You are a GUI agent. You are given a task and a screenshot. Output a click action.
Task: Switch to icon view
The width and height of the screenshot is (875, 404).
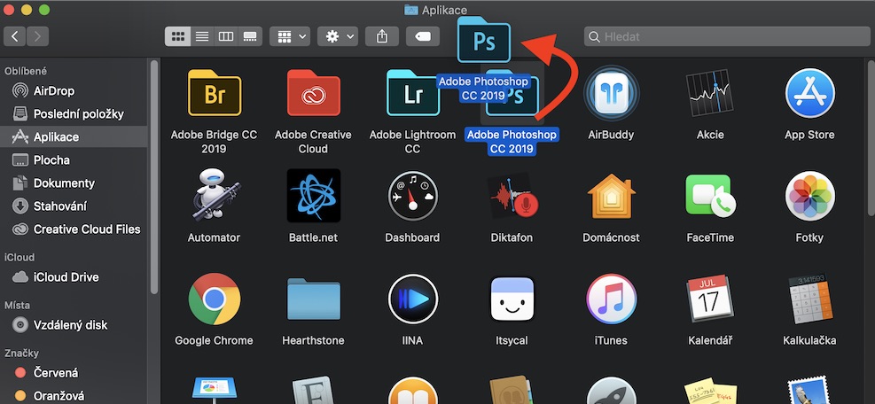pos(177,36)
